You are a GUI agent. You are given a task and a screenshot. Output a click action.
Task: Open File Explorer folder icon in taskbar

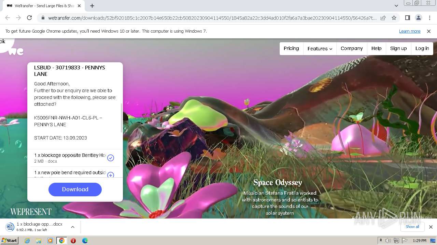39,241
